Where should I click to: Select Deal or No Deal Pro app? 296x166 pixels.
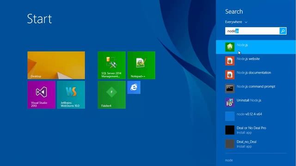coord(256,130)
